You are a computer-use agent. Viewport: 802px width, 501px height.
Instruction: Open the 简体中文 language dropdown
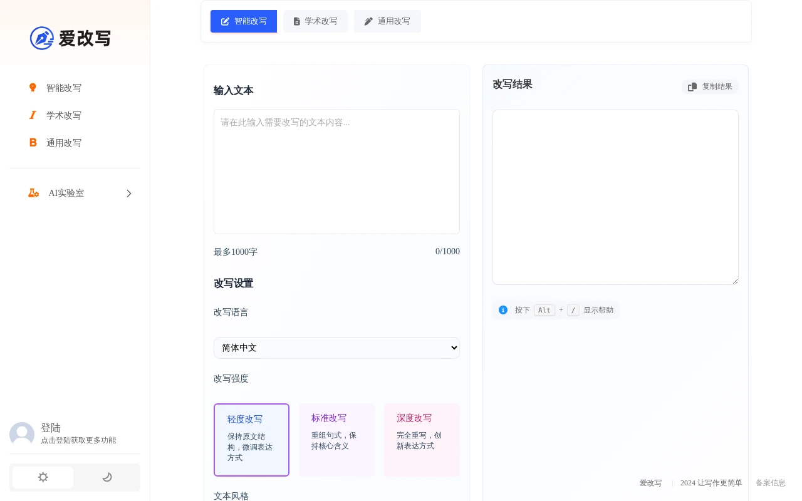336,348
